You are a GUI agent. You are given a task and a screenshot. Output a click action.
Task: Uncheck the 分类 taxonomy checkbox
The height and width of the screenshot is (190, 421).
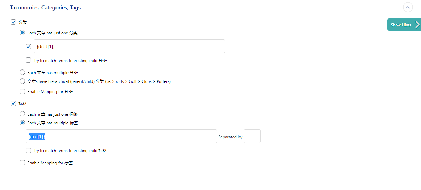(x=13, y=22)
